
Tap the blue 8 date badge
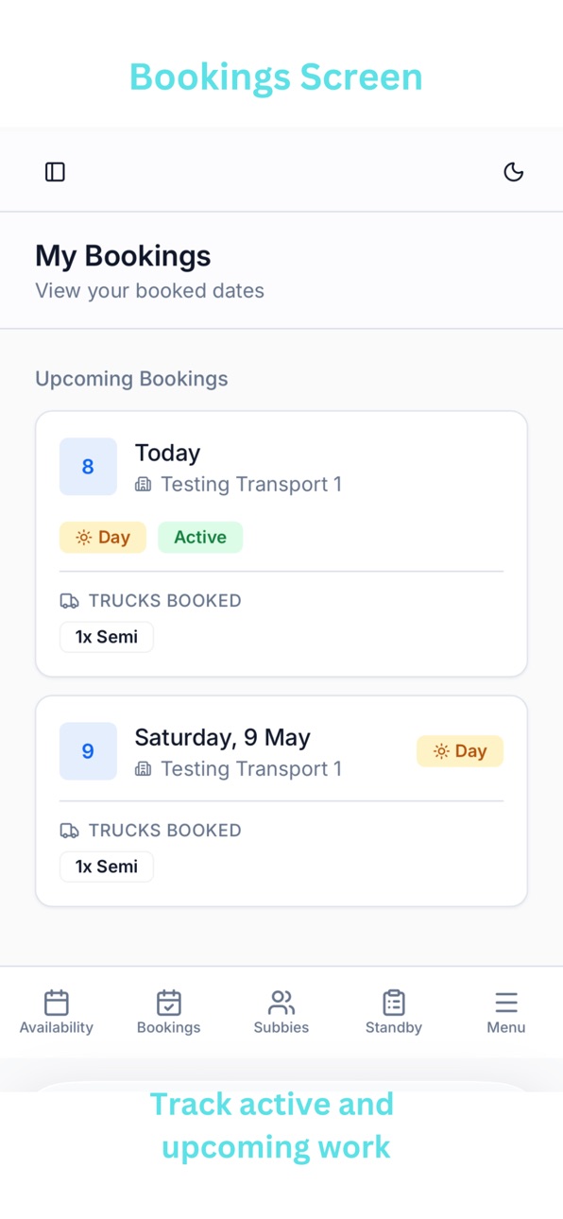(88, 467)
